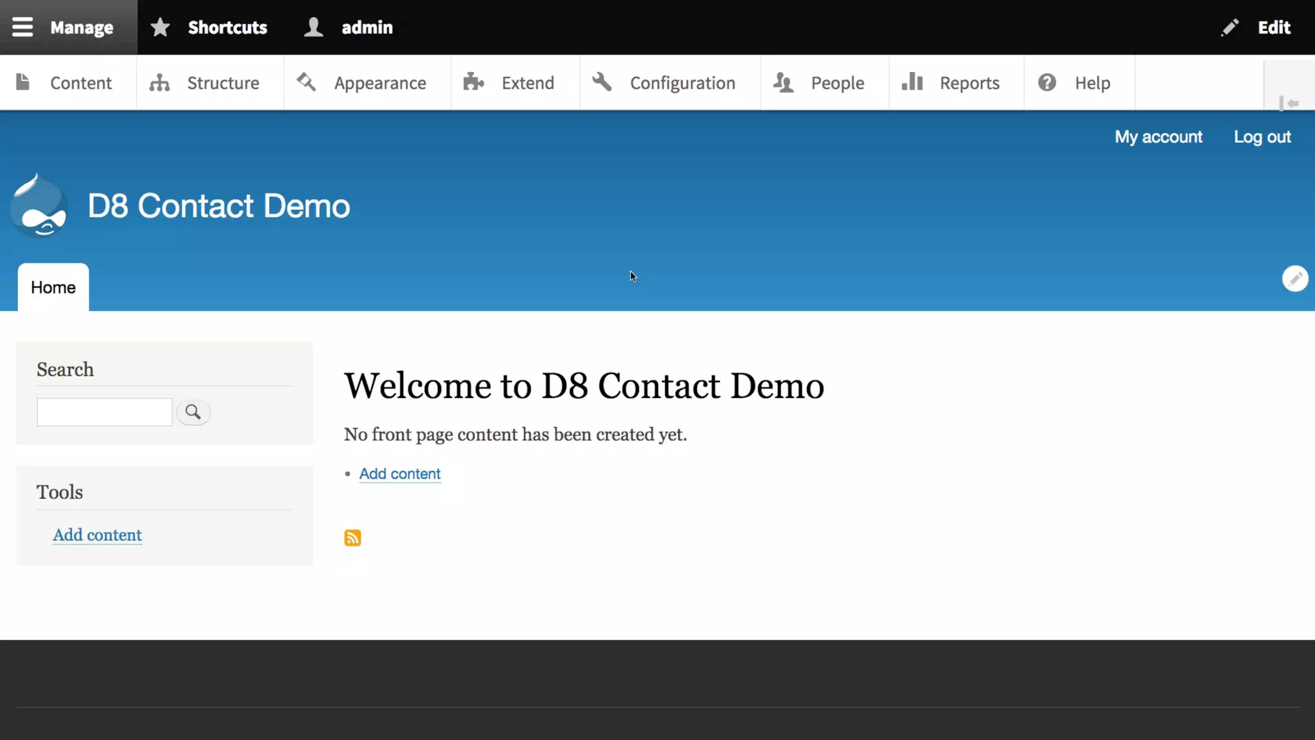Focus the Search text field

click(105, 412)
